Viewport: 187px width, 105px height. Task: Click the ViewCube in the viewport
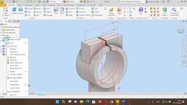[181, 29]
